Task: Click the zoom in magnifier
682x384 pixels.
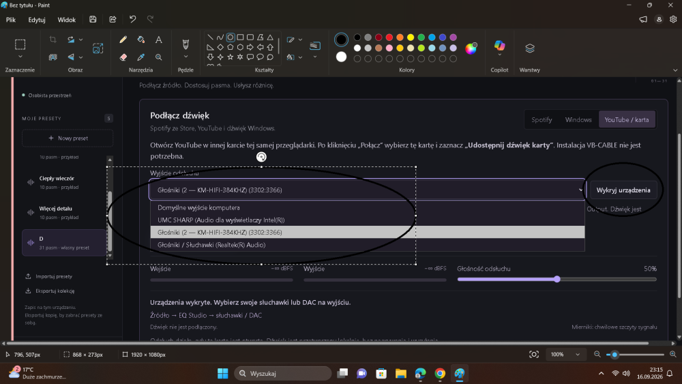Action: click(x=673, y=355)
